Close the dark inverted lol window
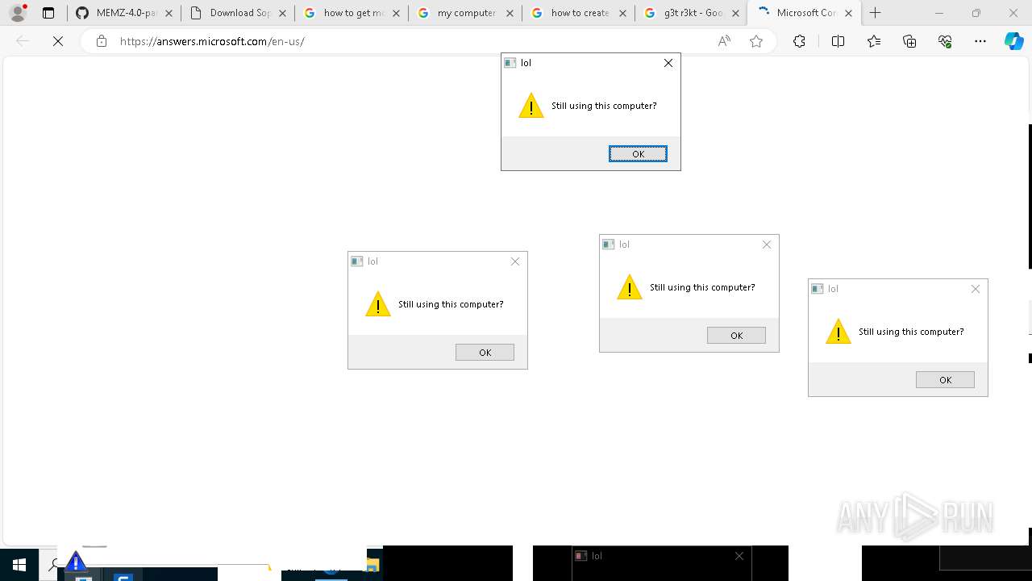The height and width of the screenshot is (581, 1032). point(739,556)
